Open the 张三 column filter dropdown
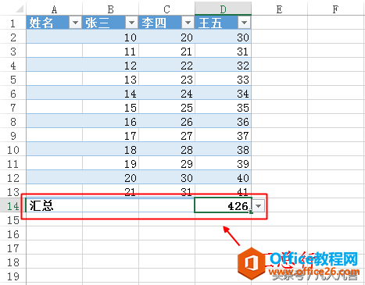 [x=131, y=23]
